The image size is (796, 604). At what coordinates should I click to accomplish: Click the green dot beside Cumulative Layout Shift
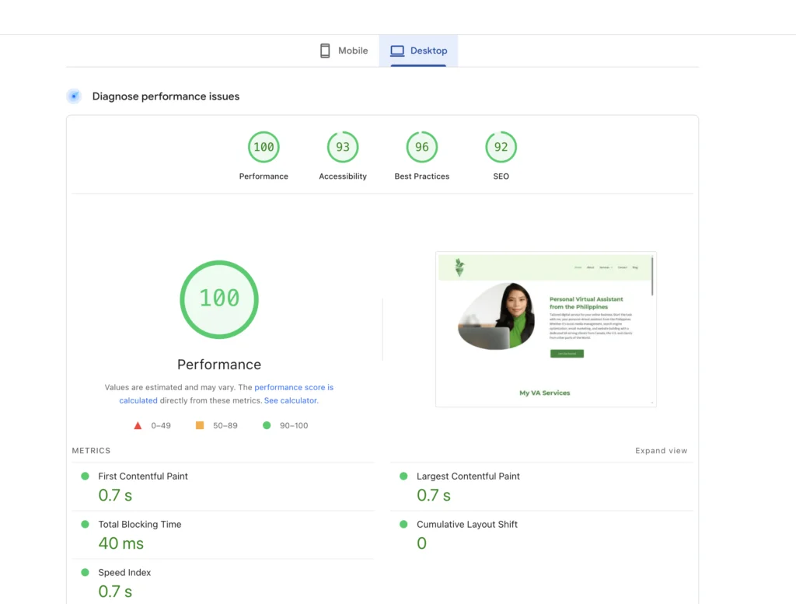403,524
